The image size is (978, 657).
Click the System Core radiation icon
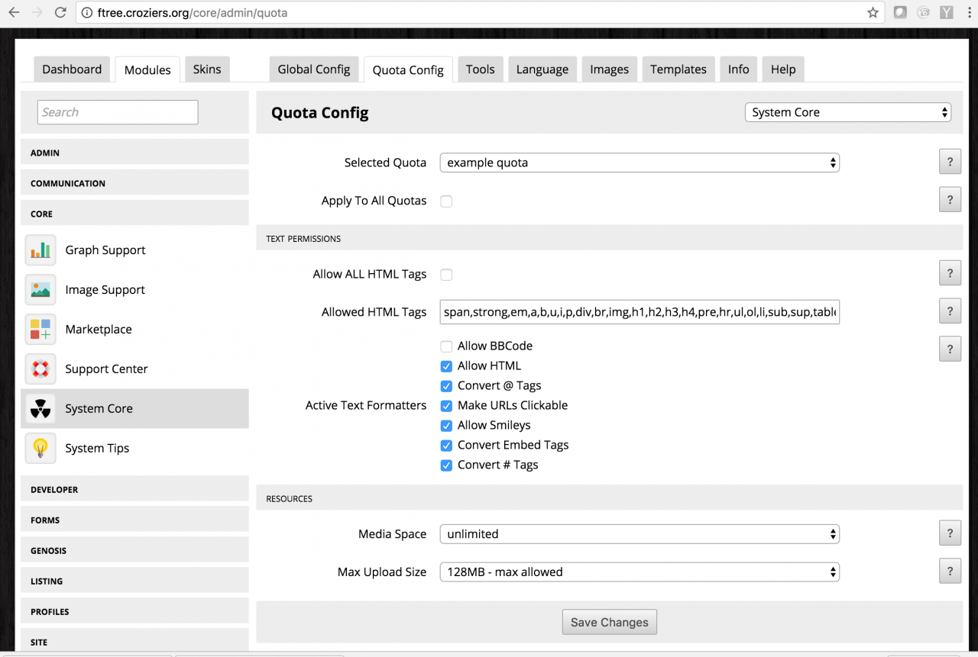coord(40,409)
